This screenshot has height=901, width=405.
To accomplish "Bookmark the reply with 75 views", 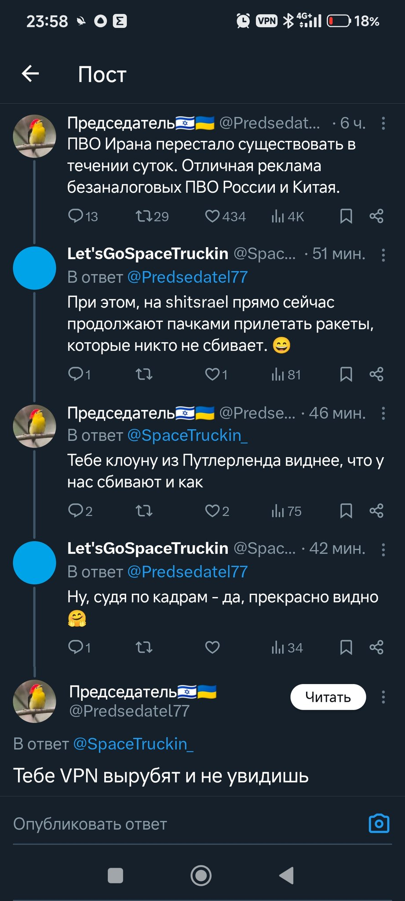I will coord(346,511).
